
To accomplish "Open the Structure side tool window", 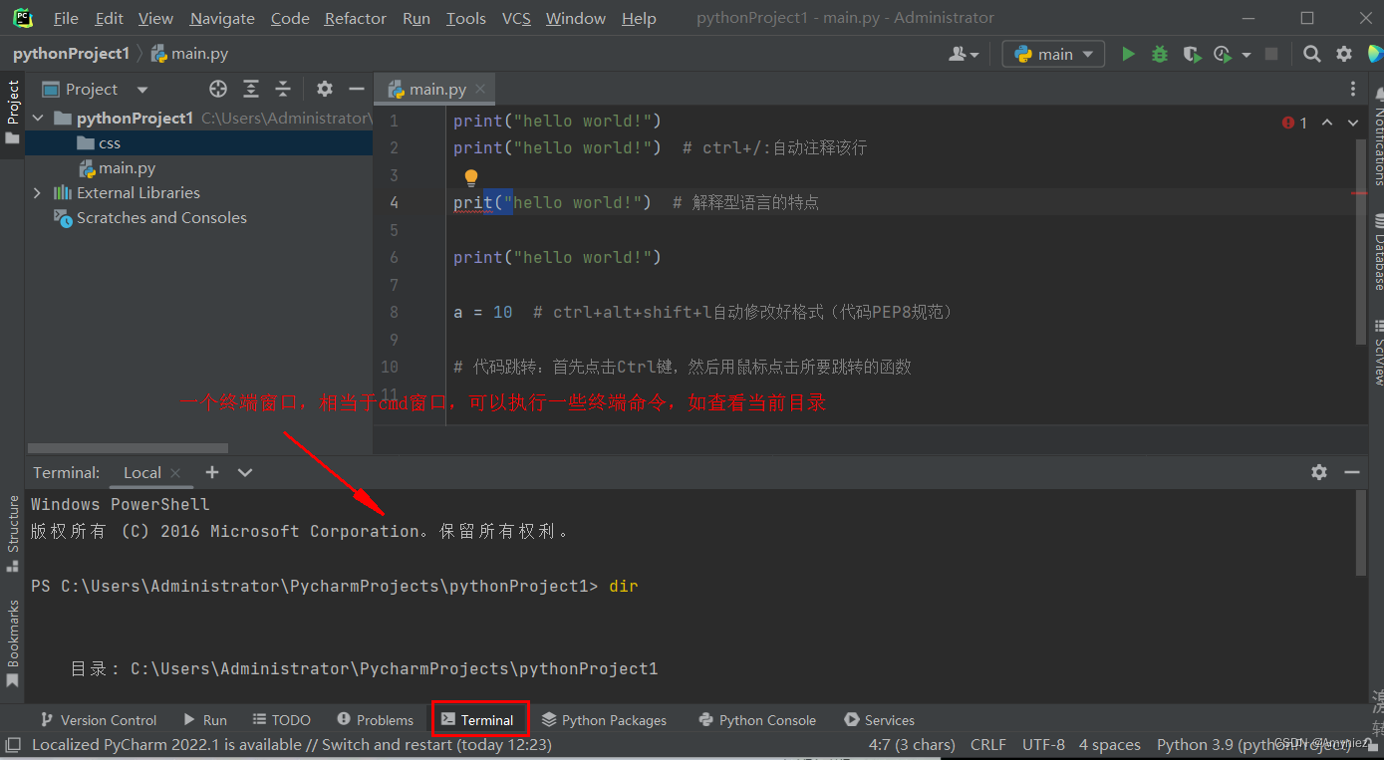I will pos(13,533).
